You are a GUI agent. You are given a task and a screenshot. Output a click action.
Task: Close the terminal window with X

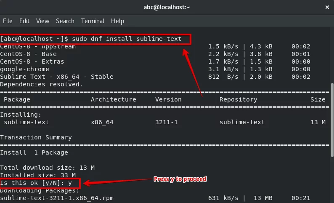[327, 7]
